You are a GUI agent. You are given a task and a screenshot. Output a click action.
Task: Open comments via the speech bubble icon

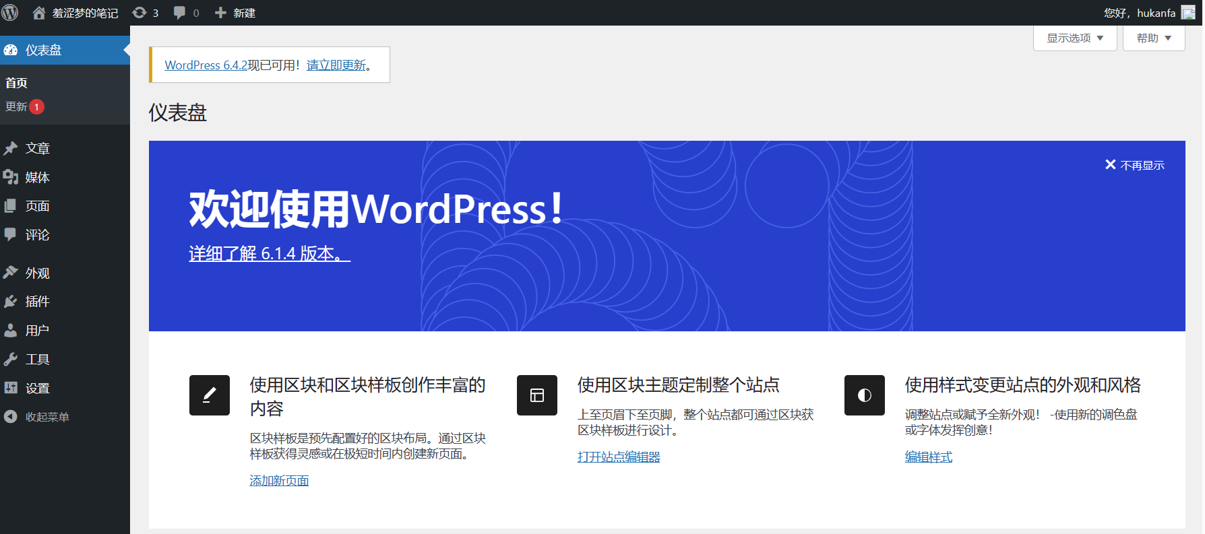coord(179,13)
